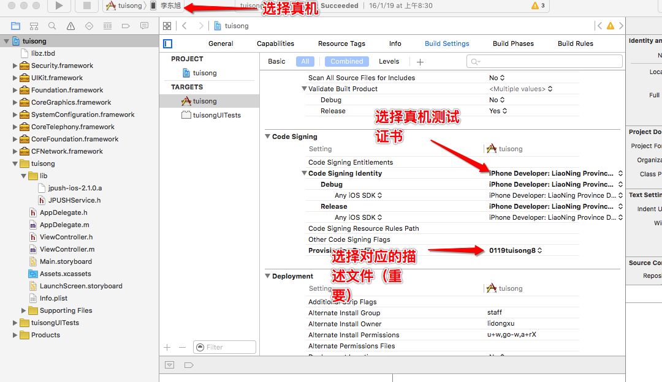662x382 pixels.
Task: Collapse Code Signing Identity setting
Action: pyautogui.click(x=304, y=173)
